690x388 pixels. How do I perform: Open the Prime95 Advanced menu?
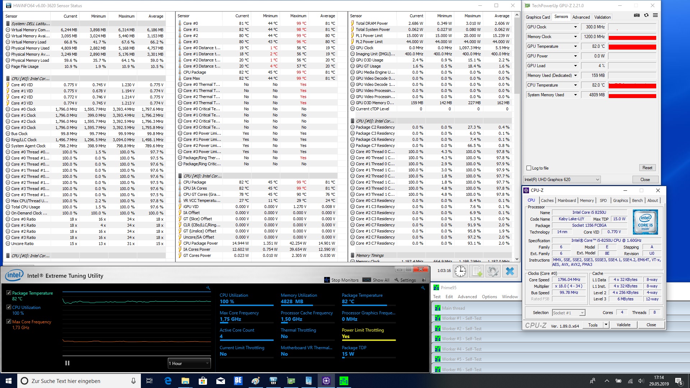coord(467,297)
